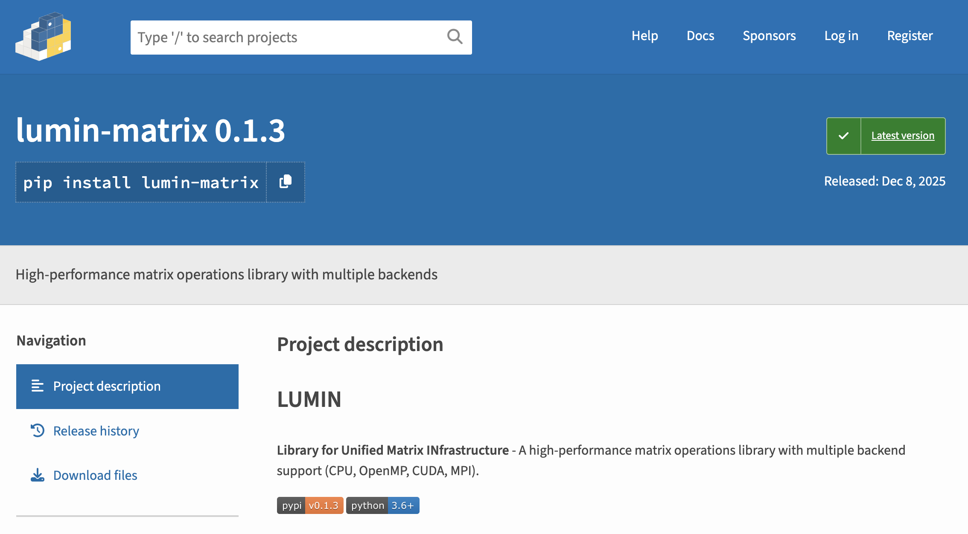Image resolution: width=968 pixels, height=534 pixels.
Task: Open the Help page
Action: 644,36
